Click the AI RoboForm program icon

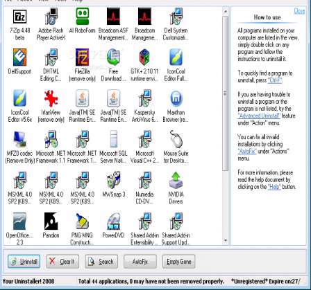point(82,16)
